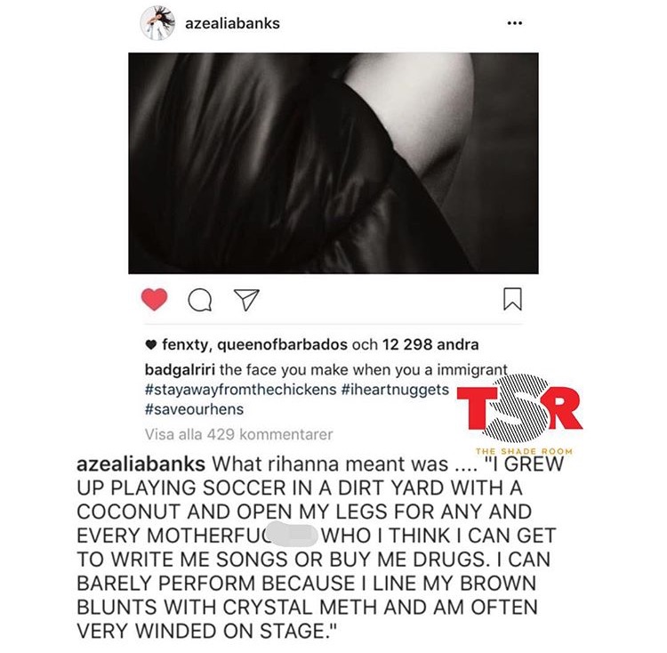Image resolution: width=667 pixels, height=653 pixels.
Task: View the 12 298 andra likers list
Action: 430,344
